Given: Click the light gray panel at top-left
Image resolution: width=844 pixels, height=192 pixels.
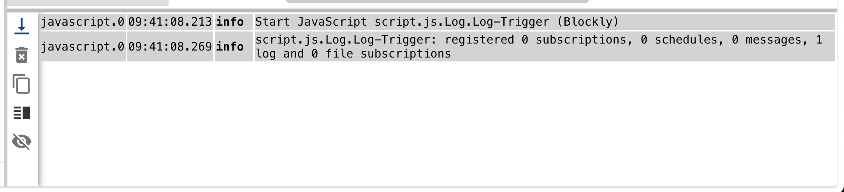Looking at the screenshot, I should point(88,2).
